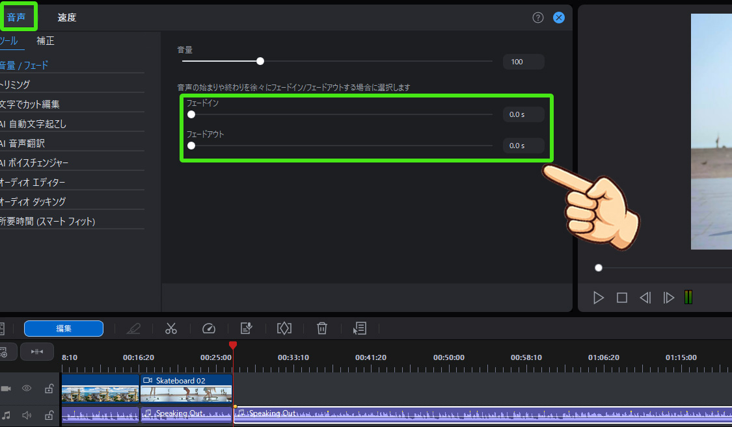
Task: Lock the video track padlock
Action: (x=48, y=388)
